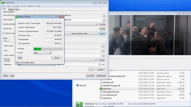Queue the audio encoding job
Image resolution: width=191 pixels, height=107 pixels.
pos(101,69)
